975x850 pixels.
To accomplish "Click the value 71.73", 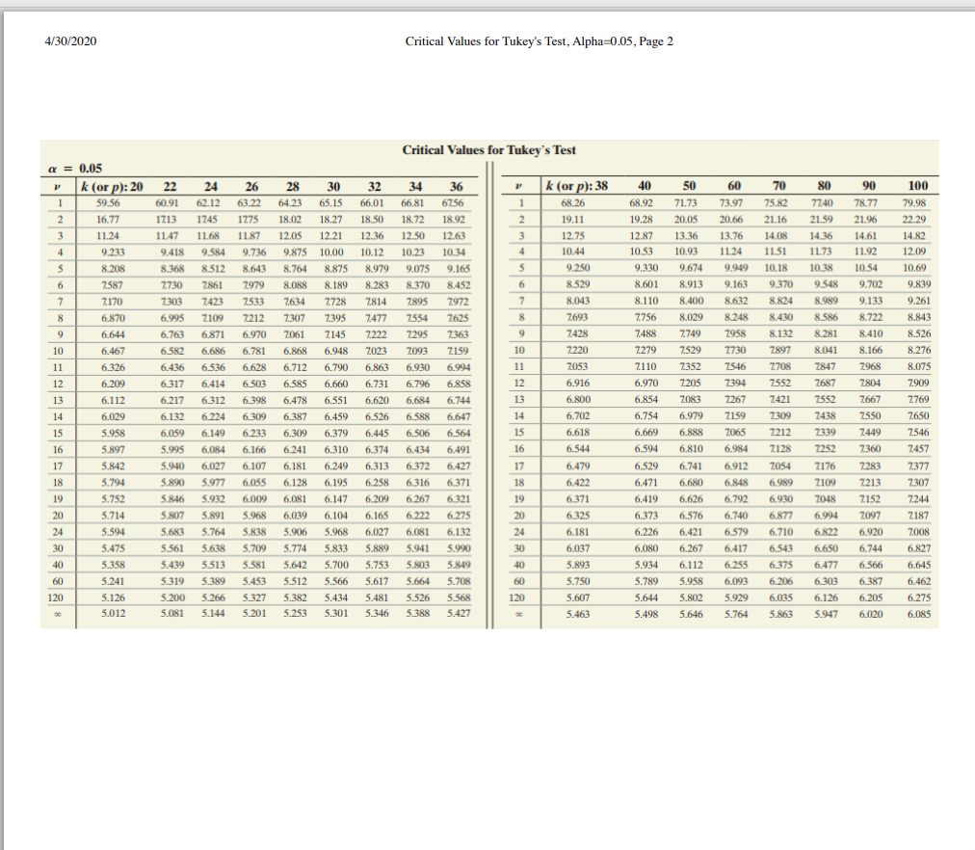I will pyautogui.click(x=687, y=203).
